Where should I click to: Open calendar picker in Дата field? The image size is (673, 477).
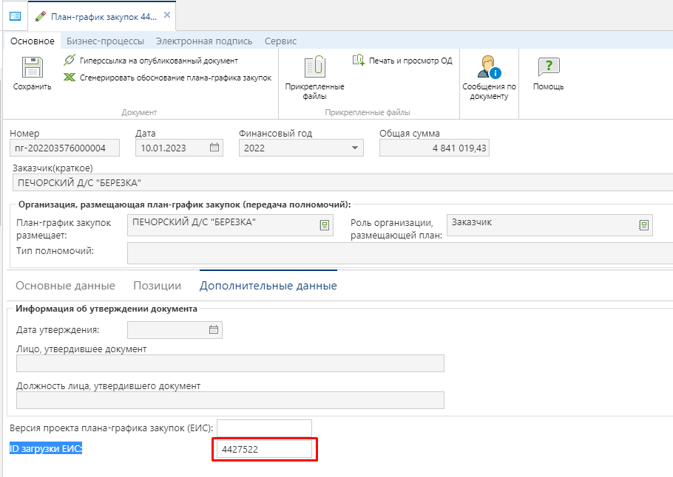point(214,148)
